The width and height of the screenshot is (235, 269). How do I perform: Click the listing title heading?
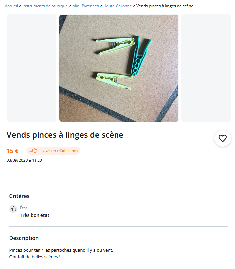tap(65, 135)
